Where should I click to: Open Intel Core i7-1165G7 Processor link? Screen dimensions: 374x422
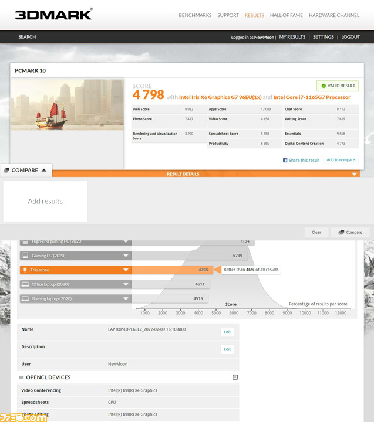pos(312,97)
